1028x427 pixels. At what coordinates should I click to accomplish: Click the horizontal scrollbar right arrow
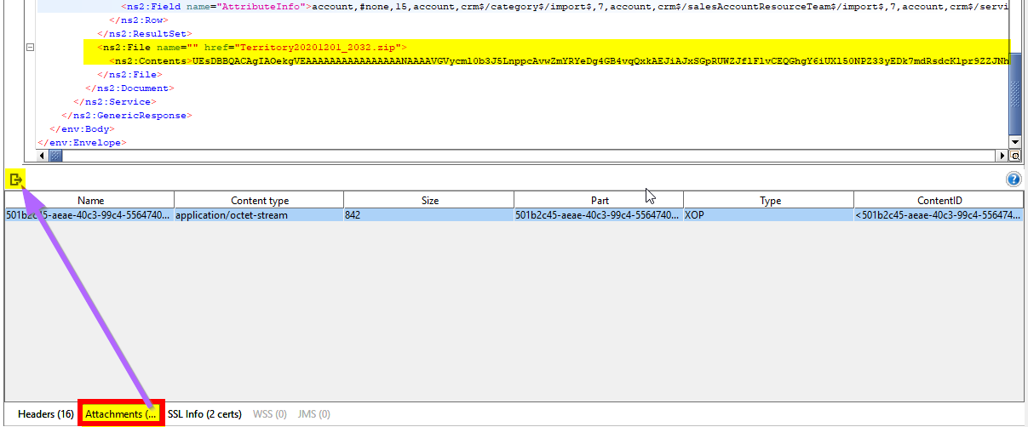[1002, 157]
